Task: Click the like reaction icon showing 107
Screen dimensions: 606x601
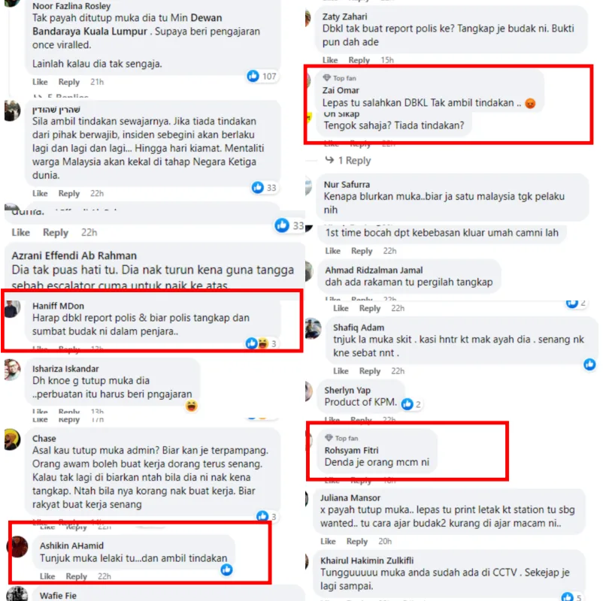Action: pos(253,76)
